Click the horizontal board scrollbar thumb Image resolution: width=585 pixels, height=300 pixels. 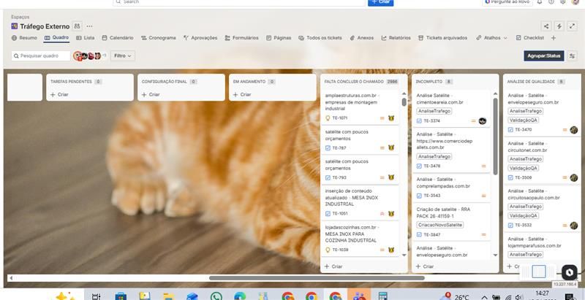[x=317, y=278]
